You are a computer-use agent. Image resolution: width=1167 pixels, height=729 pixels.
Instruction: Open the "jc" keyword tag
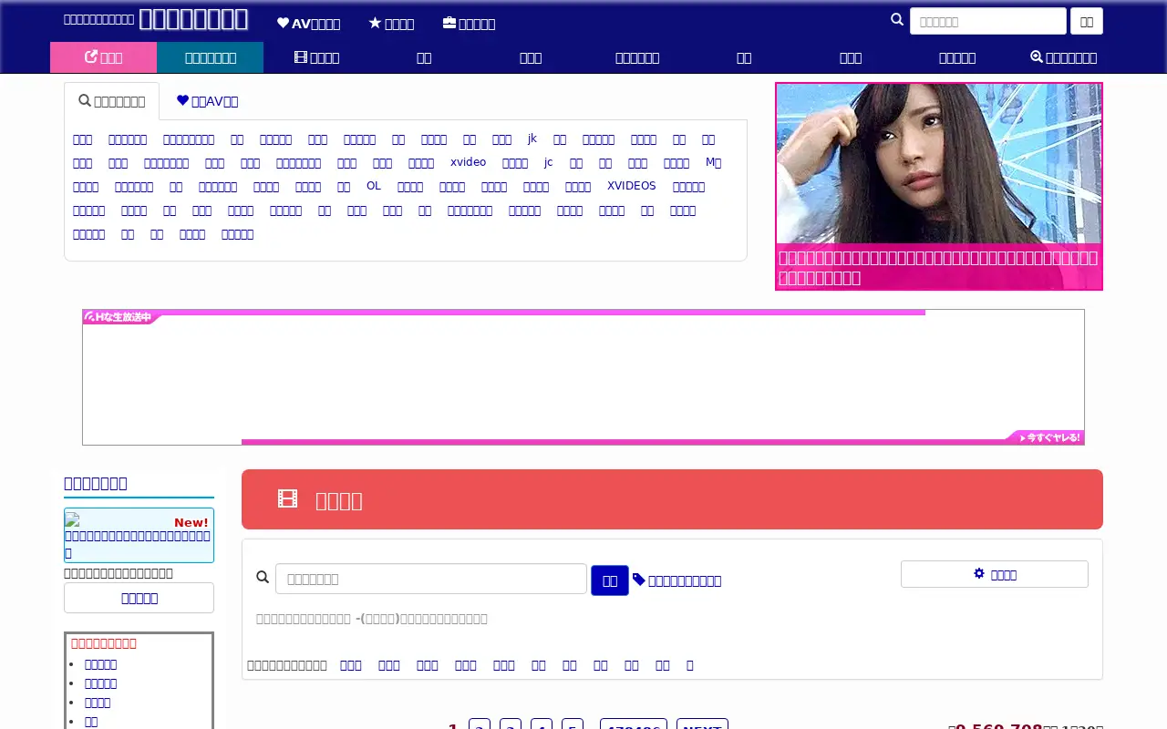pyautogui.click(x=549, y=162)
